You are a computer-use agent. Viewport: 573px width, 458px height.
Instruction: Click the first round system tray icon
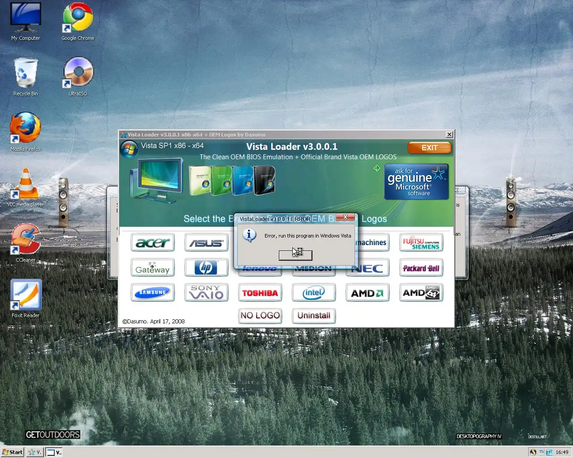coord(533,452)
